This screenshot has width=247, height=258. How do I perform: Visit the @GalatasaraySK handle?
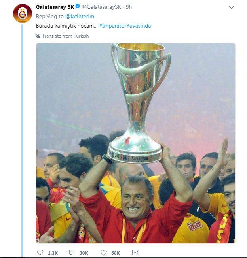click(101, 7)
